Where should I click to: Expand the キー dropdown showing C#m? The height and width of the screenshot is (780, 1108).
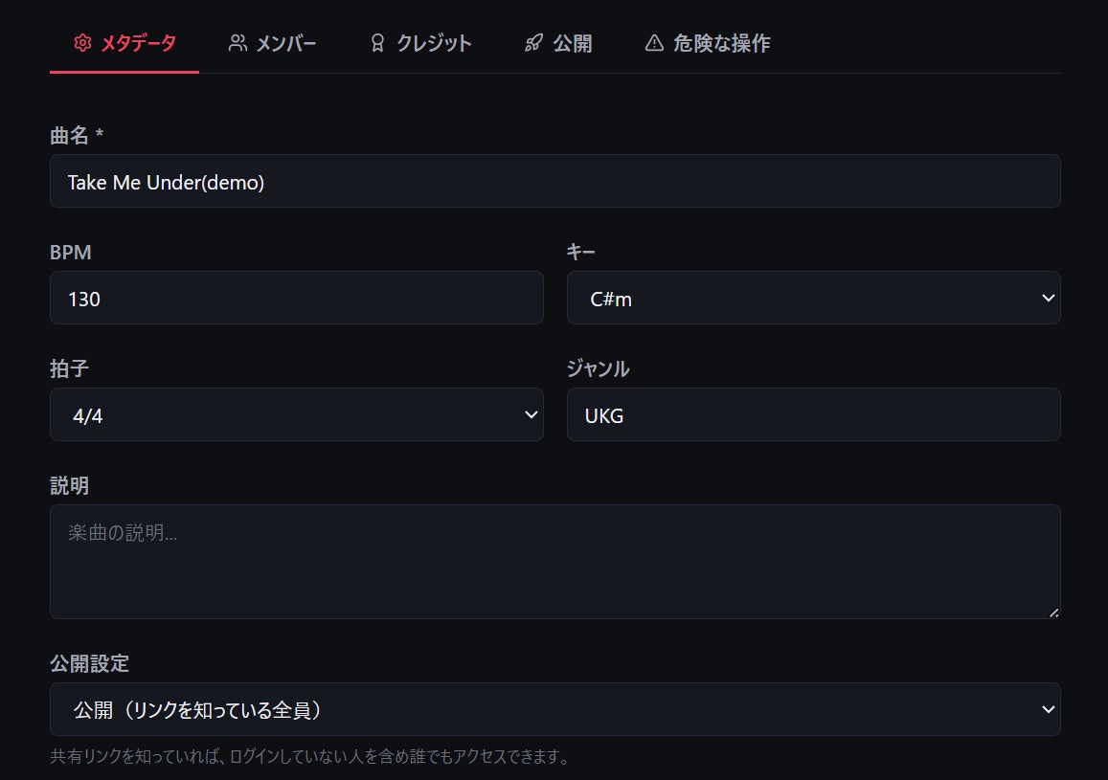[813, 298]
